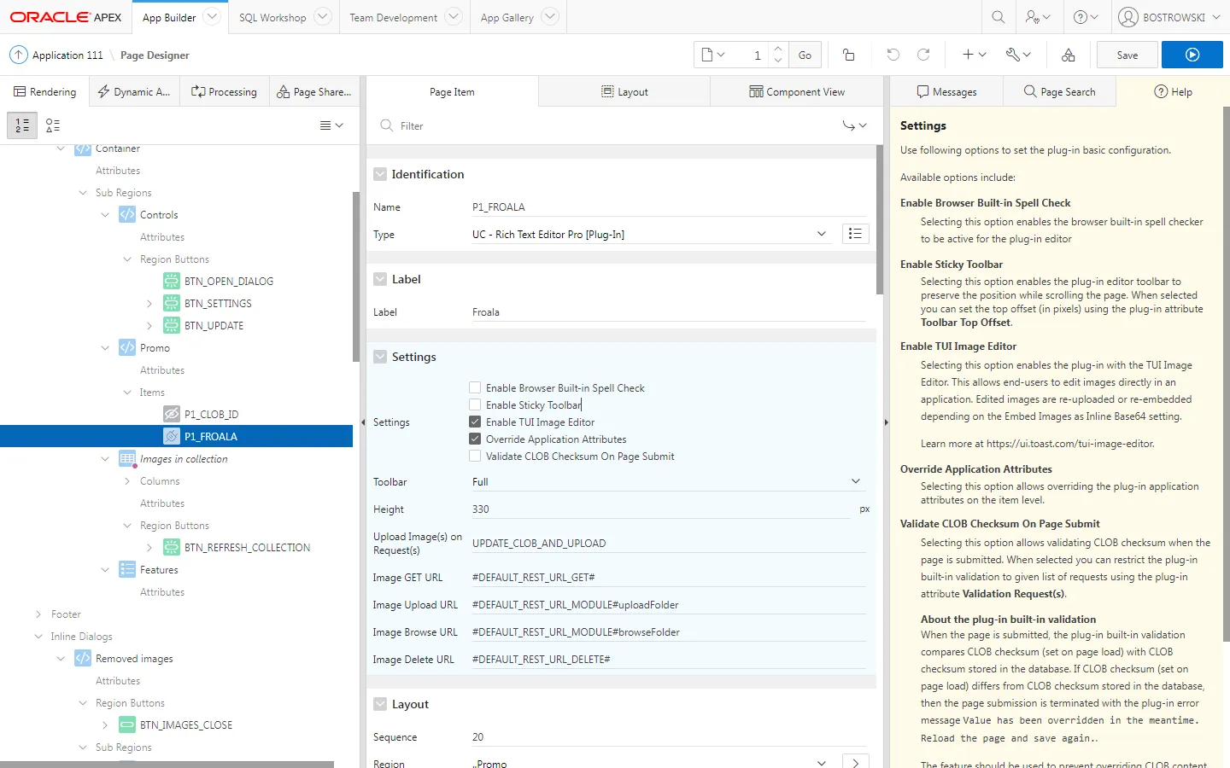
Task: Collapse the Identification section
Action: [380, 174]
